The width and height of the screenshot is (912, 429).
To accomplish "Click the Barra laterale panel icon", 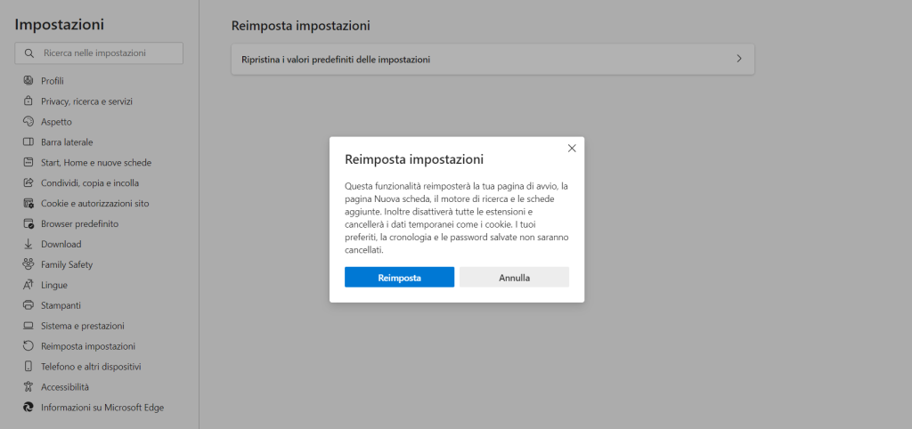I will click(x=28, y=142).
